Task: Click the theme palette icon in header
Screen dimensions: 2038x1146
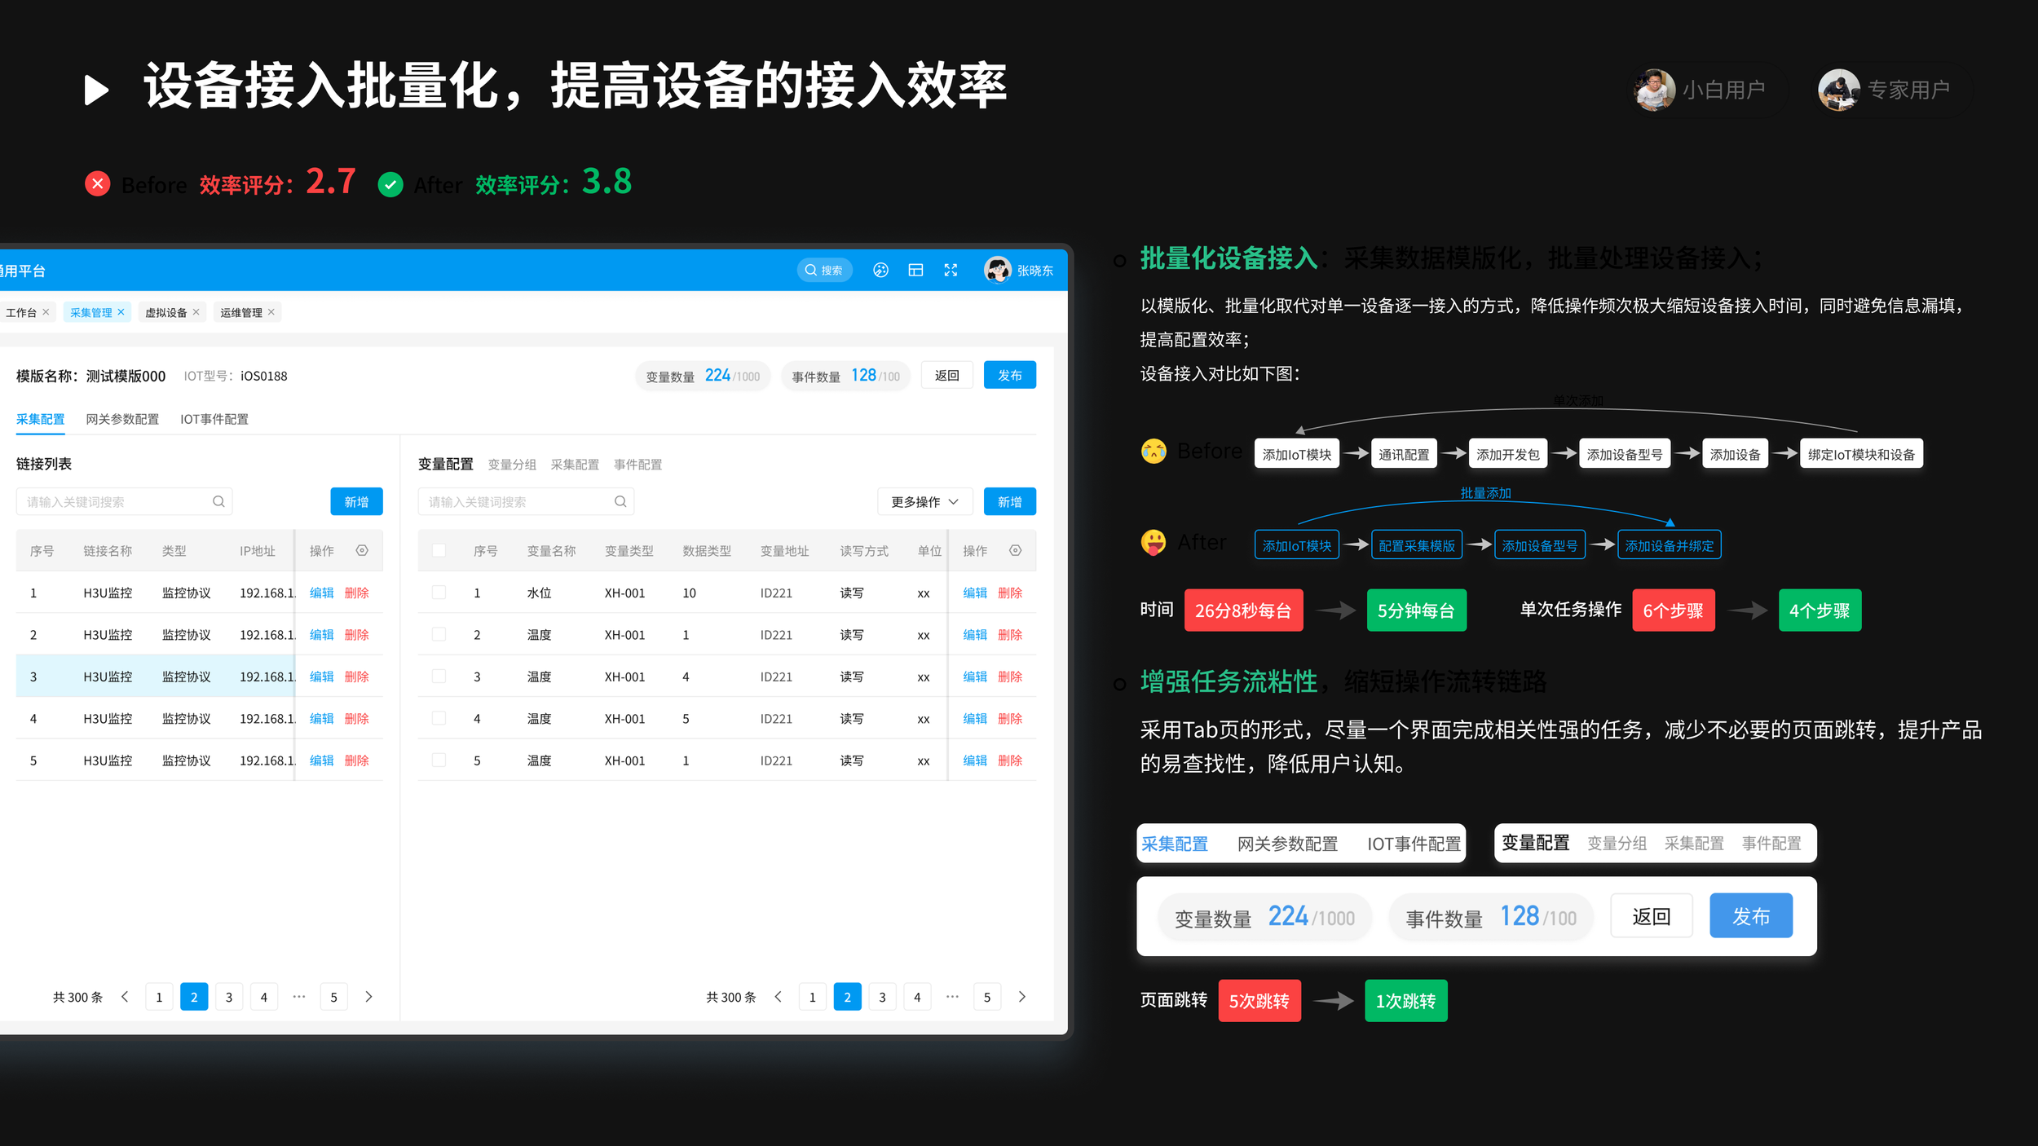Action: click(880, 271)
